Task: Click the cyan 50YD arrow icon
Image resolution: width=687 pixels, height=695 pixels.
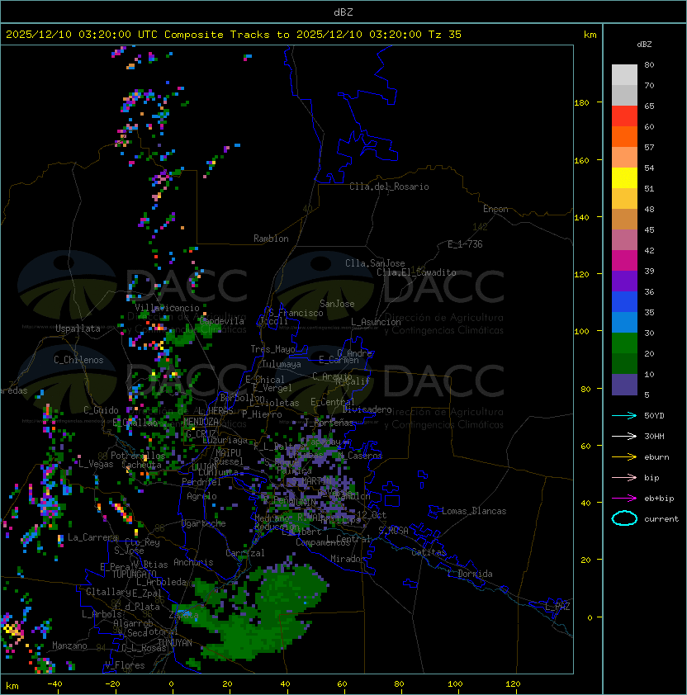Action: click(x=624, y=416)
